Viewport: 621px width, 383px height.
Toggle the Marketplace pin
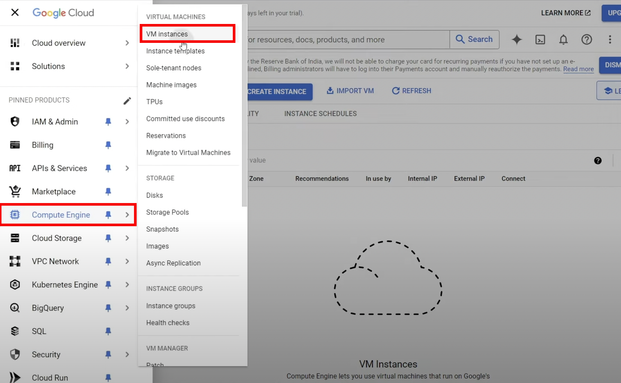(x=108, y=191)
